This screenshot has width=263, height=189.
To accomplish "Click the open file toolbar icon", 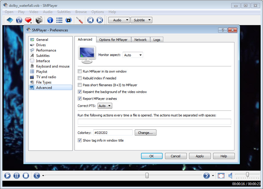I will click(10, 20).
